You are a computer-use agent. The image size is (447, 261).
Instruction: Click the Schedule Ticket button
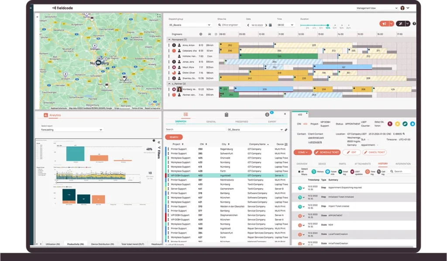(x=327, y=152)
